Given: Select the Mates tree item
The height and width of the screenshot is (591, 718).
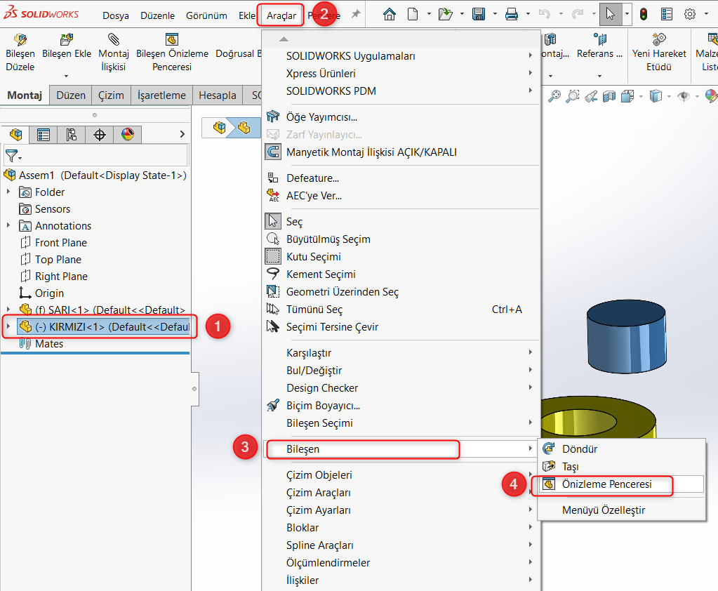Looking at the screenshot, I should point(49,344).
